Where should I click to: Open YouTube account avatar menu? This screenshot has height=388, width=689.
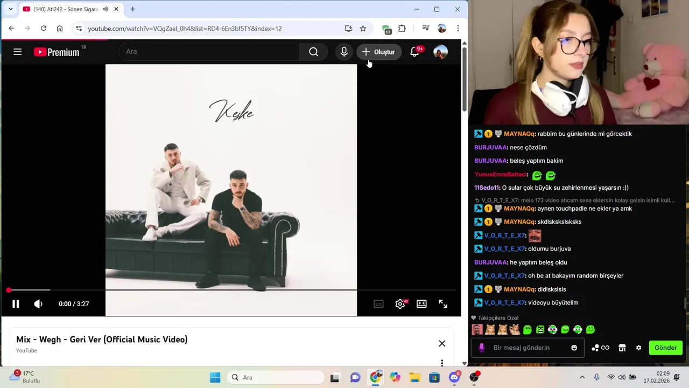coord(440,52)
